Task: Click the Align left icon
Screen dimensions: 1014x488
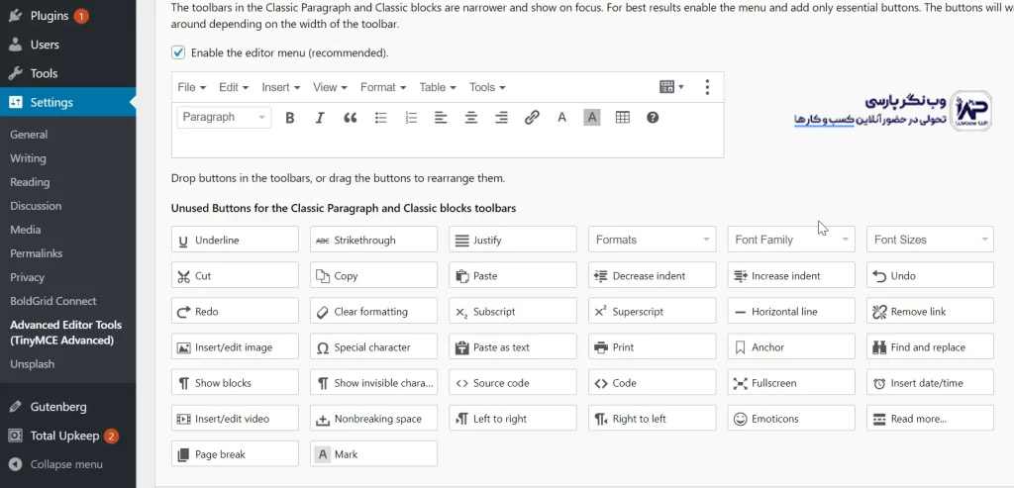Action: [x=441, y=118]
